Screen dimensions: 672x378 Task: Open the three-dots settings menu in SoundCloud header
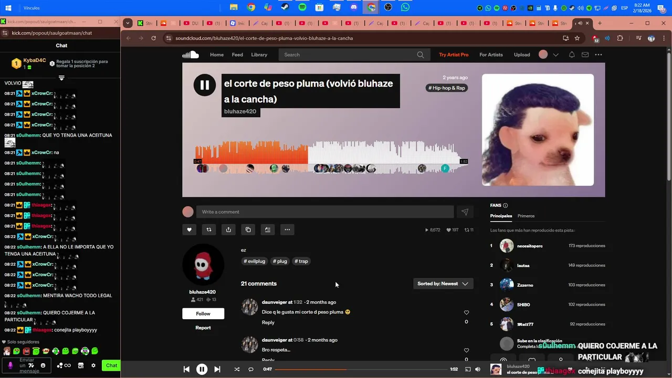[598, 55]
